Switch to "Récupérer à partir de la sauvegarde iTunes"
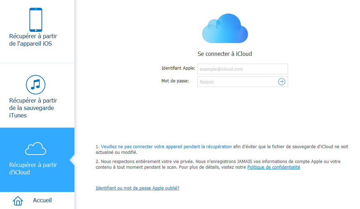 point(33,108)
